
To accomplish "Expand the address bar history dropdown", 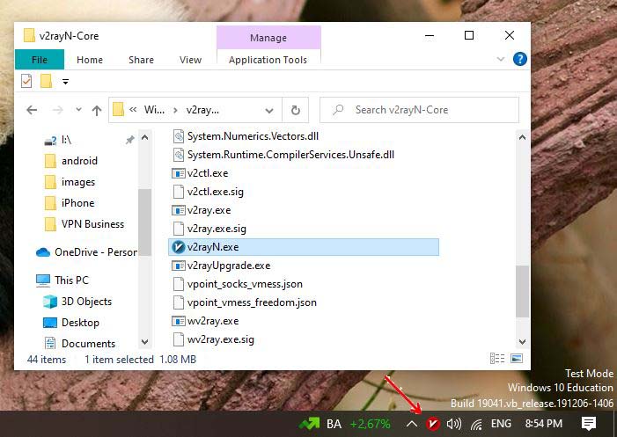I will coord(268,110).
